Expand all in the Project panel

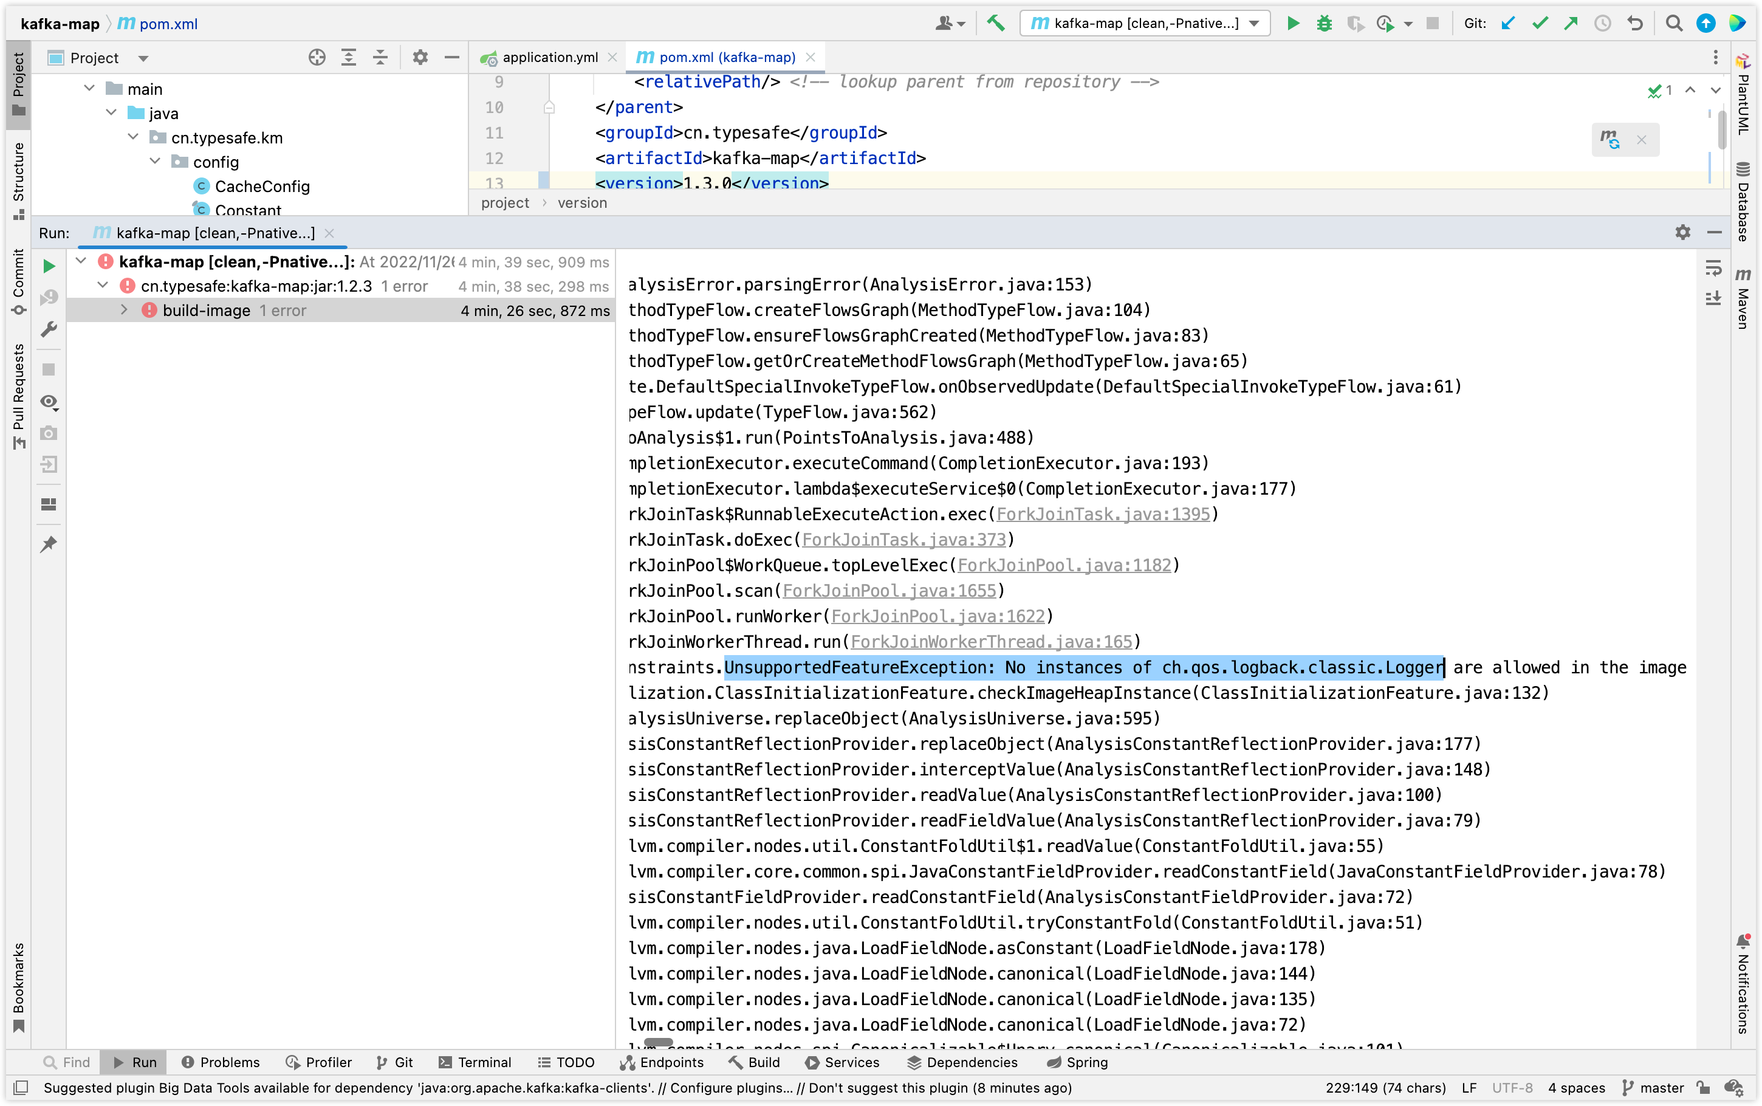(x=349, y=57)
